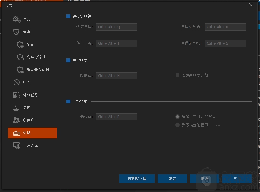The image size is (260, 192).
Task: Click the ellipsis button beside 隐藏指定的窗口
Action: (x=218, y=125)
